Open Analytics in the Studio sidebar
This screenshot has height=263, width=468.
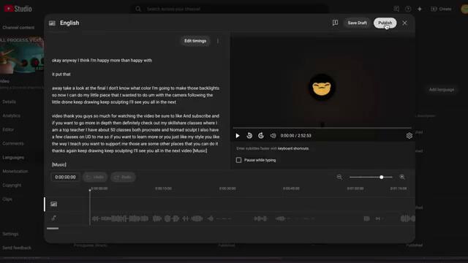[12, 115]
